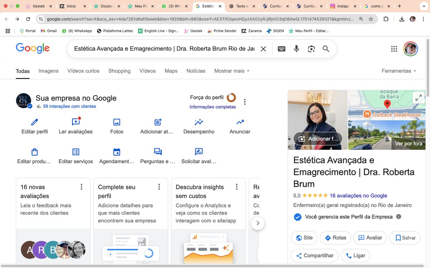Screen dimensions: 430x268
Task: Click the Desempenho performance icon
Action: 199,122
